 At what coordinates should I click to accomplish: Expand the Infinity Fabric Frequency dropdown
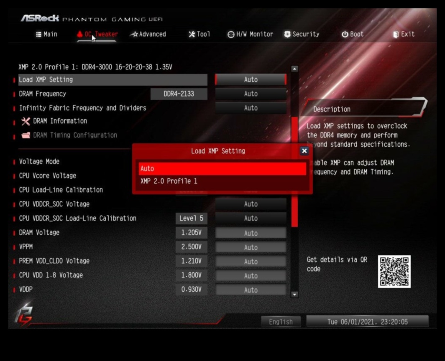[251, 108]
